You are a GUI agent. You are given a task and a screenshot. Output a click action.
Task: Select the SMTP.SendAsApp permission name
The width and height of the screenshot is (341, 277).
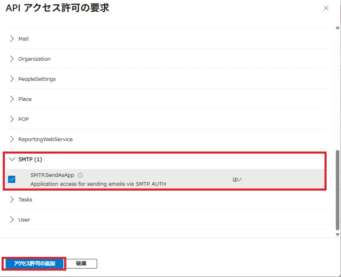52,175
